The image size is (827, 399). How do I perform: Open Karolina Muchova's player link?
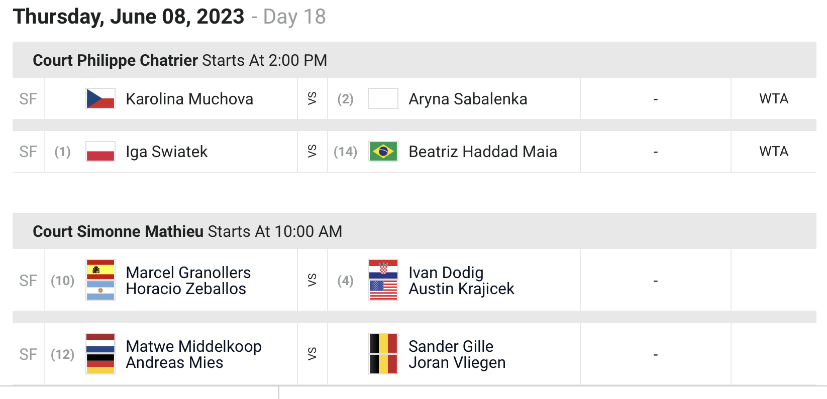[189, 99]
